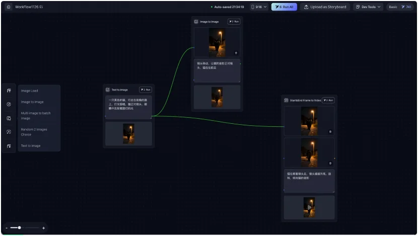Adjust the canvas zoom slider
This screenshot has width=418, height=236.
pyautogui.click(x=20, y=228)
